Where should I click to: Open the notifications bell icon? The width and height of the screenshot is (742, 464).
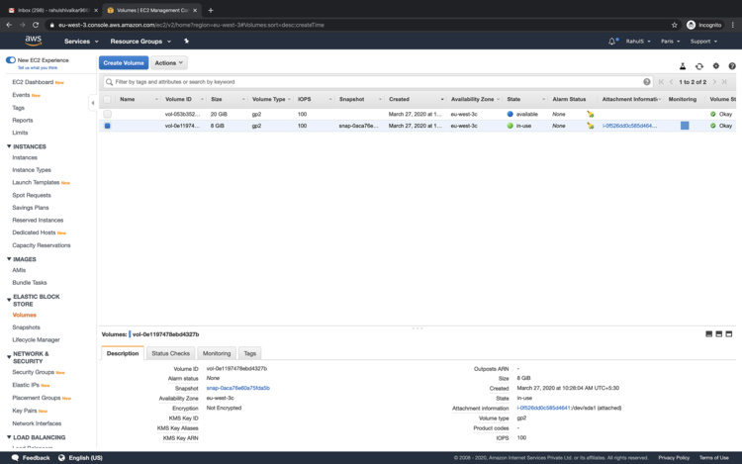coord(612,42)
